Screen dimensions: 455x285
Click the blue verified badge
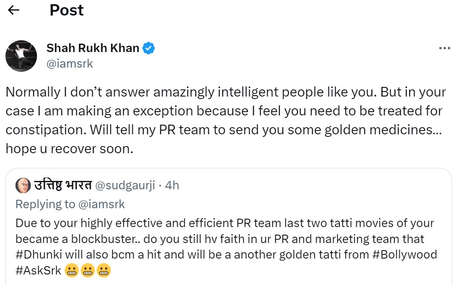click(148, 48)
